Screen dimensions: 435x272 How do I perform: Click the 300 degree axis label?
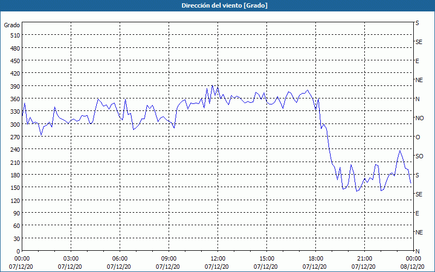[x=16, y=125]
